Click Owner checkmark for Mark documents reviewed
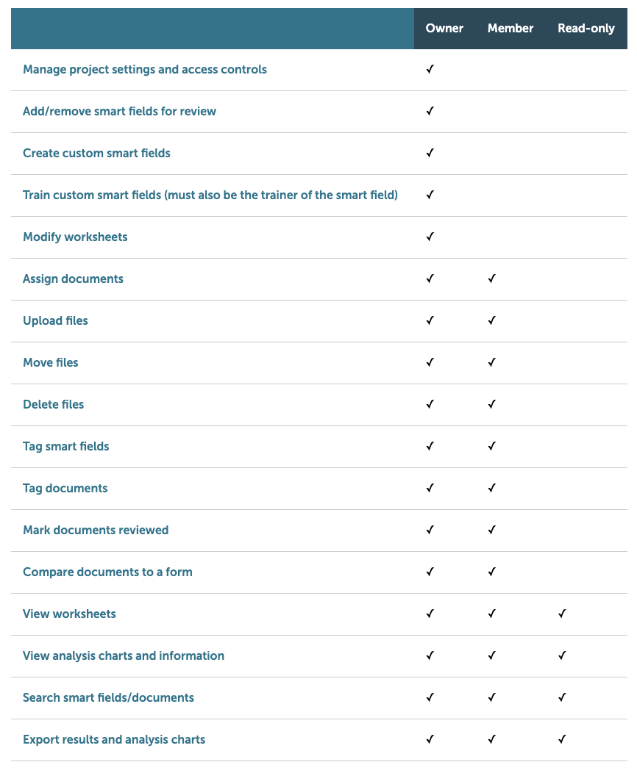 coord(430,530)
